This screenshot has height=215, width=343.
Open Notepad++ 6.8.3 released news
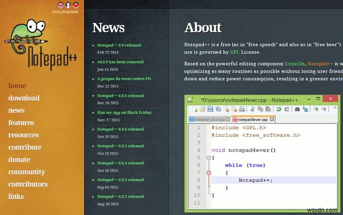click(x=121, y=180)
